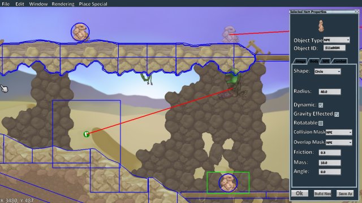The height and width of the screenshot is (203, 362).
Task: Switch to the Body tab
Action: (314, 61)
